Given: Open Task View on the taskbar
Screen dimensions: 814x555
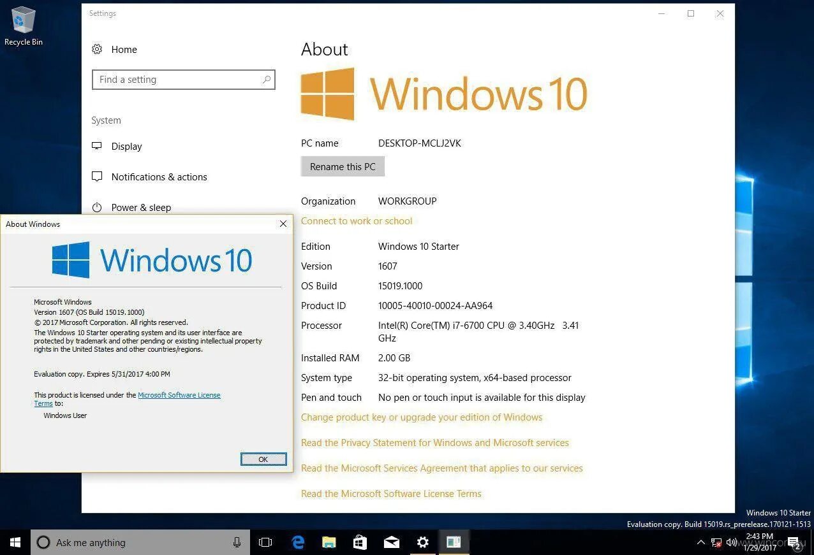Looking at the screenshot, I should [x=265, y=542].
